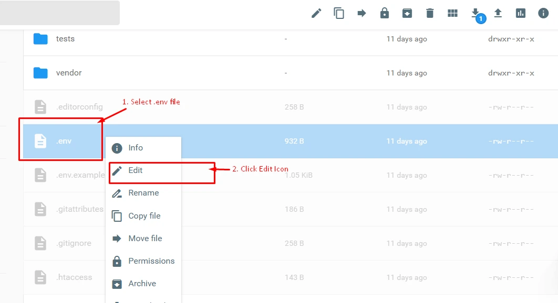This screenshot has height=303, width=558.
Task: Open permissions via toolbar lock icon
Action: coord(385,13)
